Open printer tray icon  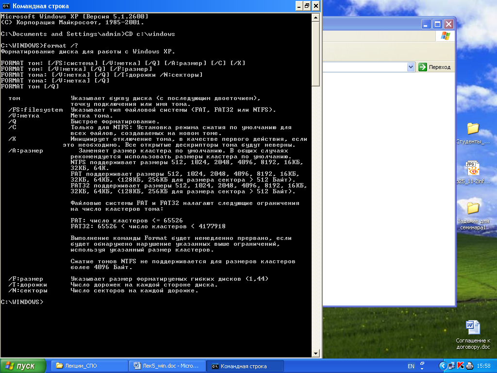tap(470, 366)
